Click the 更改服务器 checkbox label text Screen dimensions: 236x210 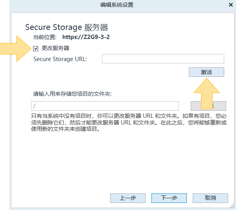(x=55, y=48)
